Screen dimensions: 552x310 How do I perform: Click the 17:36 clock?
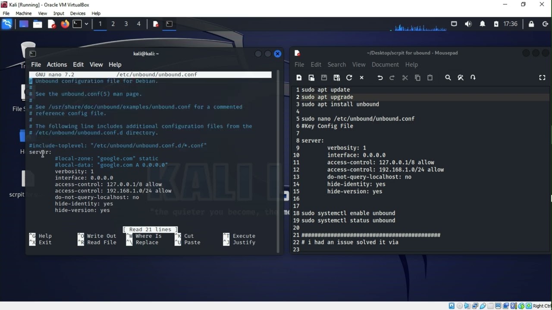pyautogui.click(x=510, y=24)
